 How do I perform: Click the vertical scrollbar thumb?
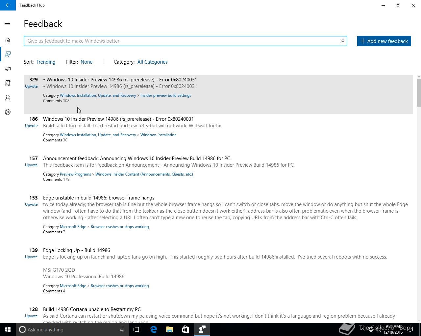click(419, 93)
